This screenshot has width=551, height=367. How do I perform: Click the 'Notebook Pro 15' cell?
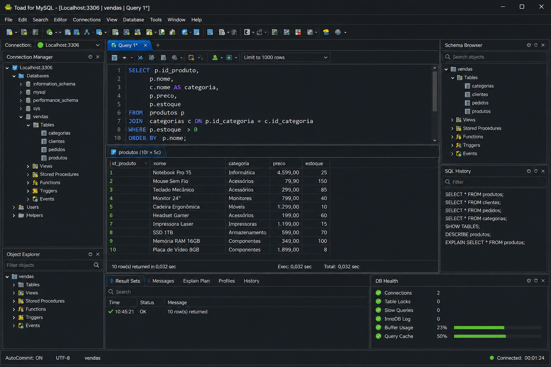click(x=188, y=172)
